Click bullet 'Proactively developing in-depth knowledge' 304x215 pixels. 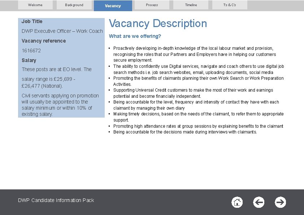tap(195, 54)
